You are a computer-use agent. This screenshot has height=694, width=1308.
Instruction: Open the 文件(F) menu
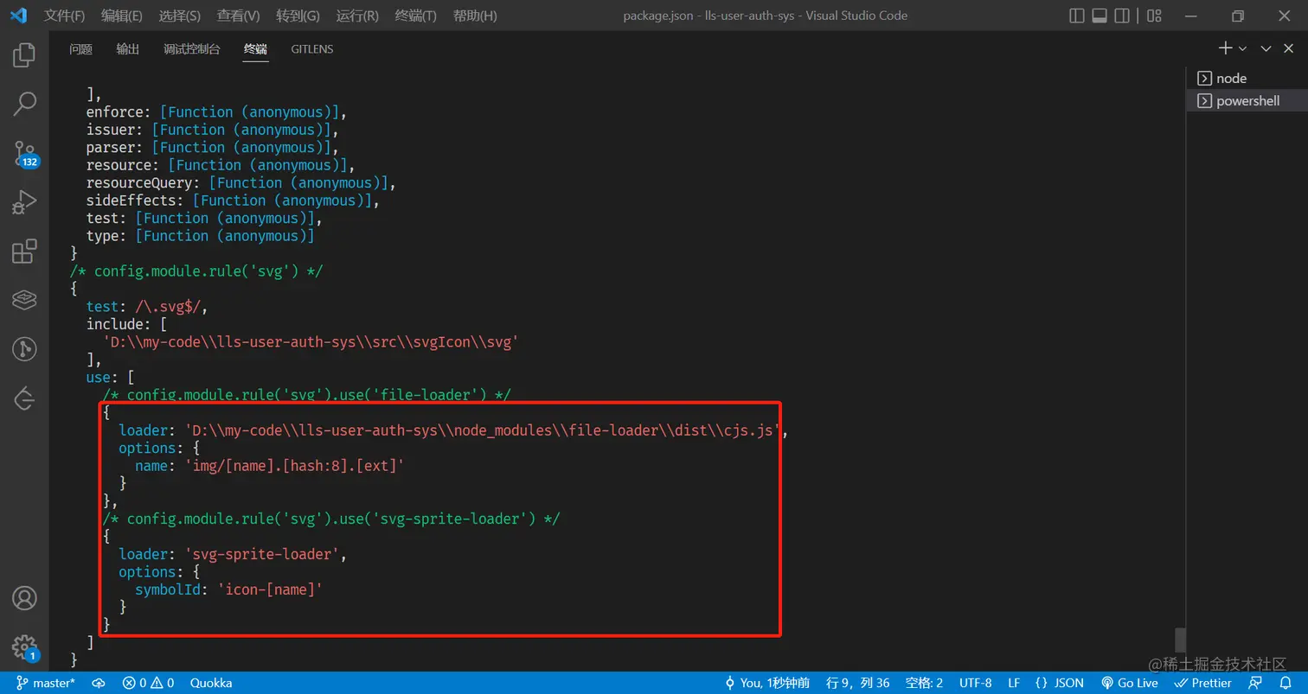click(64, 16)
